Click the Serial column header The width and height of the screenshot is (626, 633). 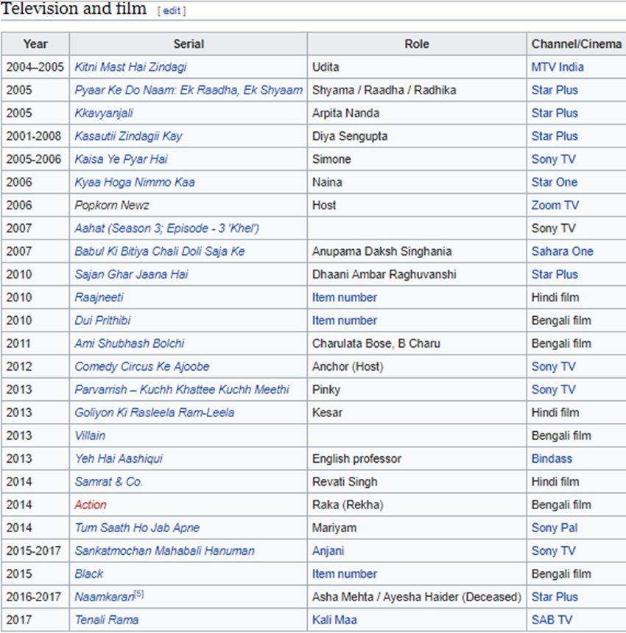click(189, 44)
